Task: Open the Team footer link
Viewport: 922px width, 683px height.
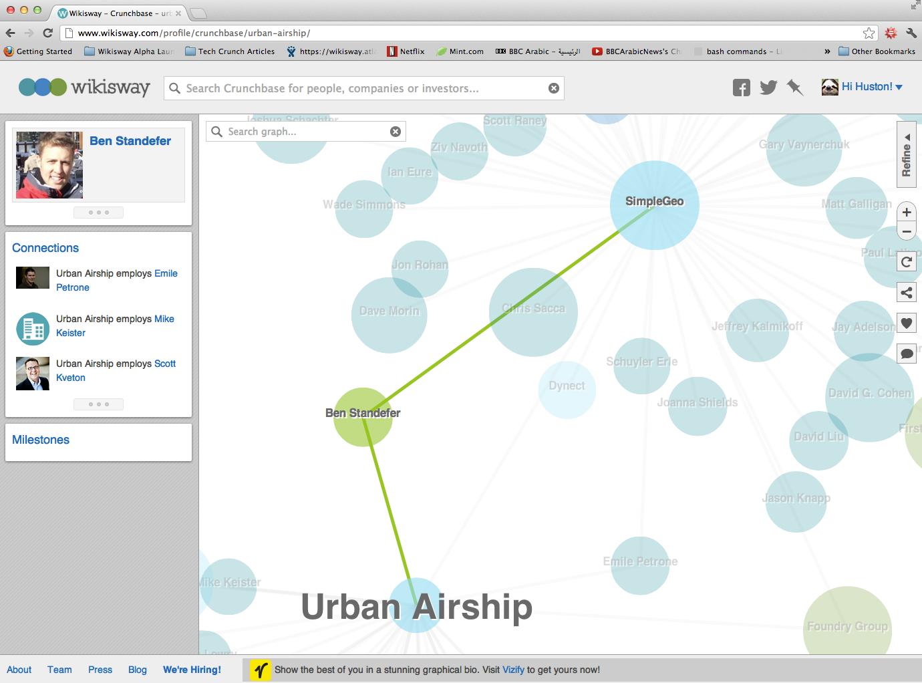Action: click(x=59, y=670)
